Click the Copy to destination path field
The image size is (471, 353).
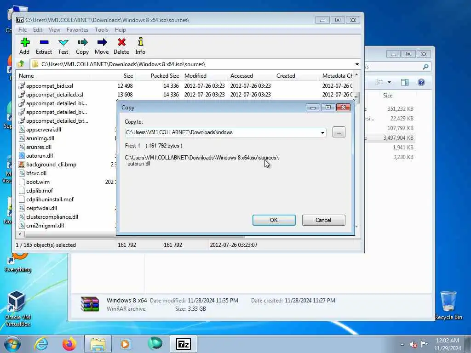(x=222, y=132)
